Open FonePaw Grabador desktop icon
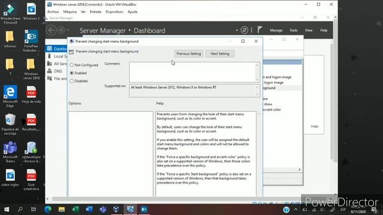 pos(31,41)
